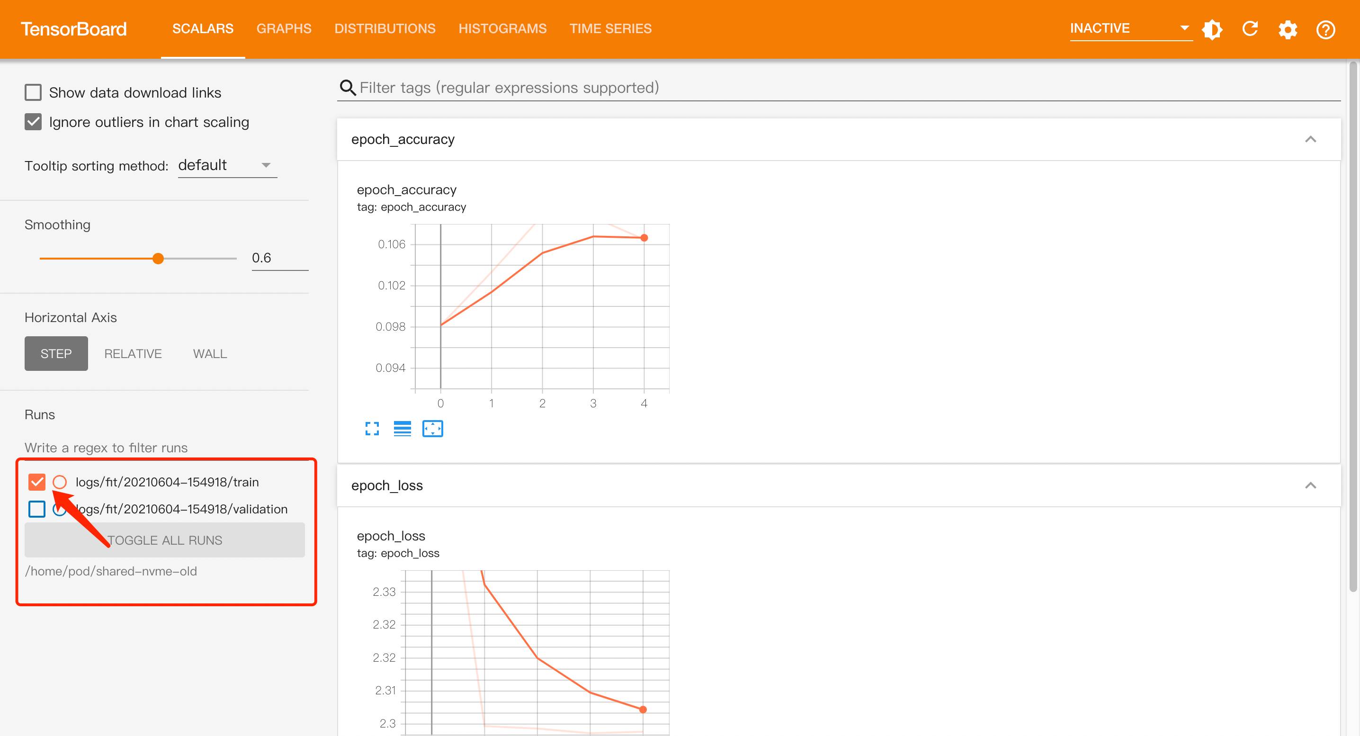Select only the validation run radio circle
The image size is (1360, 736).
60,509
